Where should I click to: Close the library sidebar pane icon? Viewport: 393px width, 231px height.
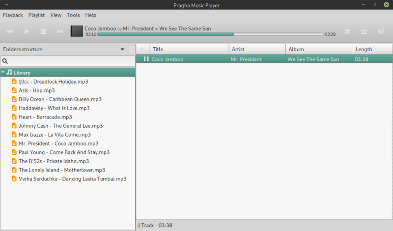(132, 50)
